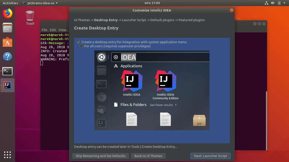Open the Edit menu in Terminal window
289x162 pixels.
click(x=53, y=30)
